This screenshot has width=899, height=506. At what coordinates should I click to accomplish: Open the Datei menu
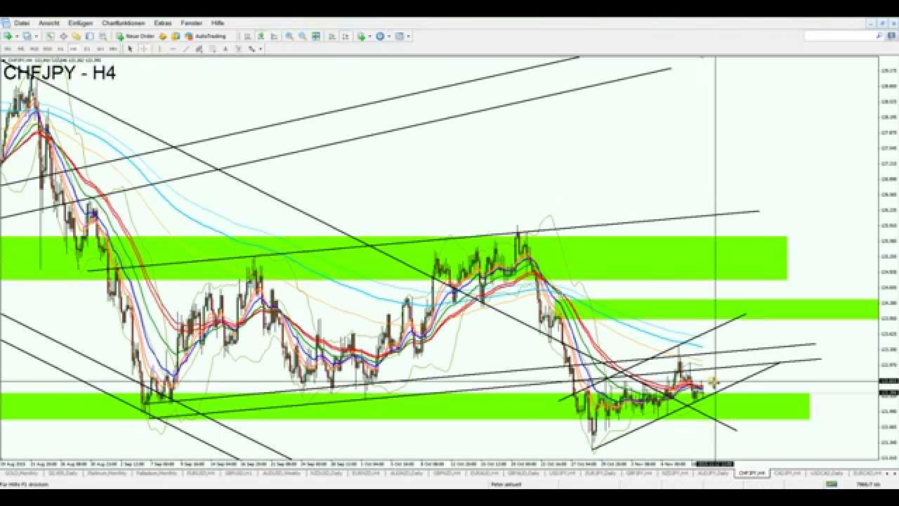pyautogui.click(x=22, y=23)
